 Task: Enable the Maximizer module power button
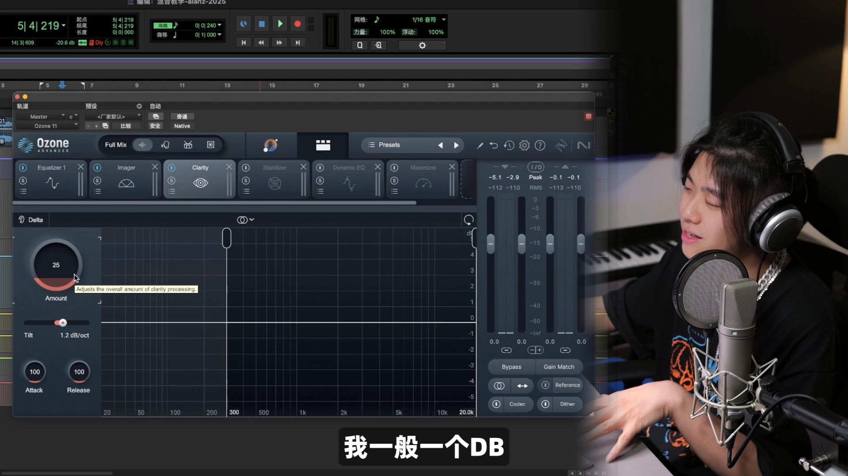(394, 168)
